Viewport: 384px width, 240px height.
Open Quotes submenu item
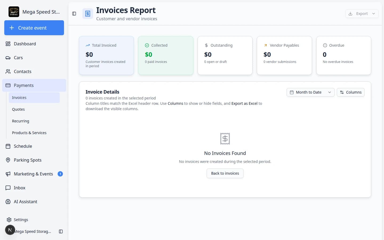(34, 109)
